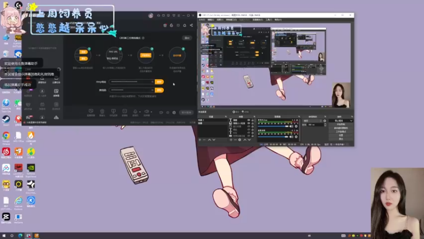
Task: Click Windows Start button on taskbar
Action: click(x=4, y=236)
